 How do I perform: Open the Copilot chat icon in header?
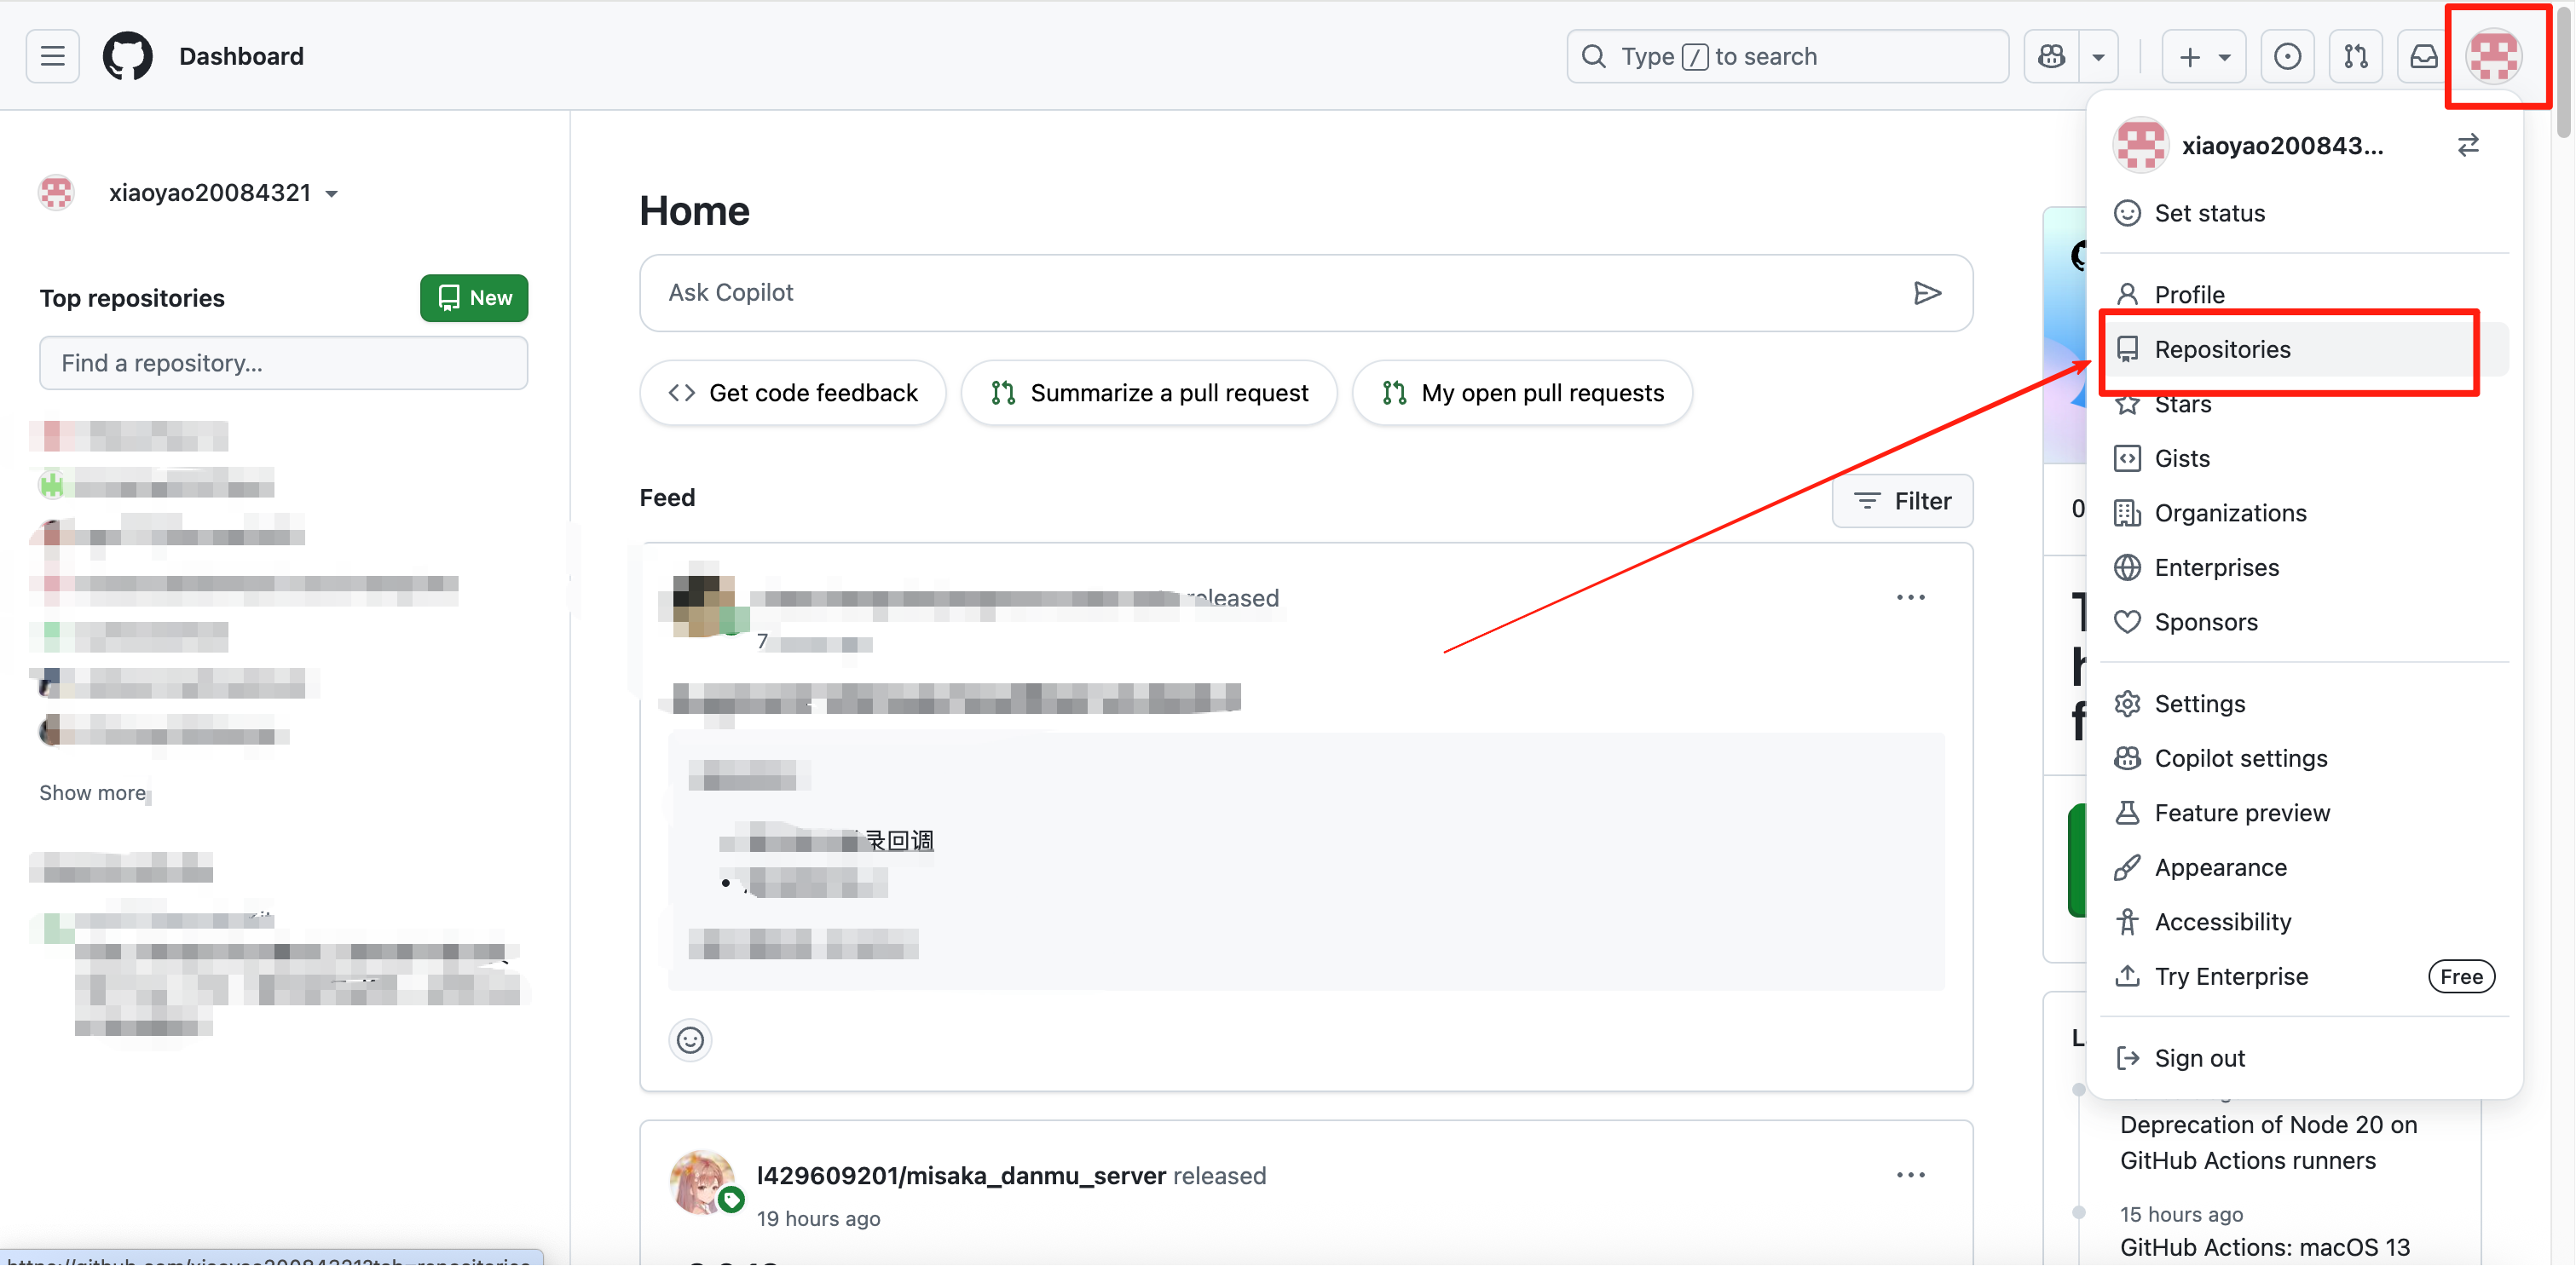click(2051, 56)
